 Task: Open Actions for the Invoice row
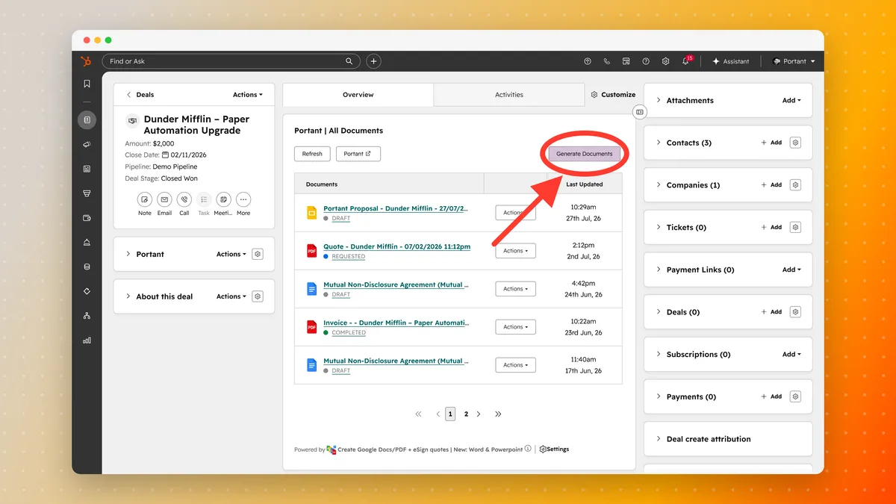pos(515,327)
